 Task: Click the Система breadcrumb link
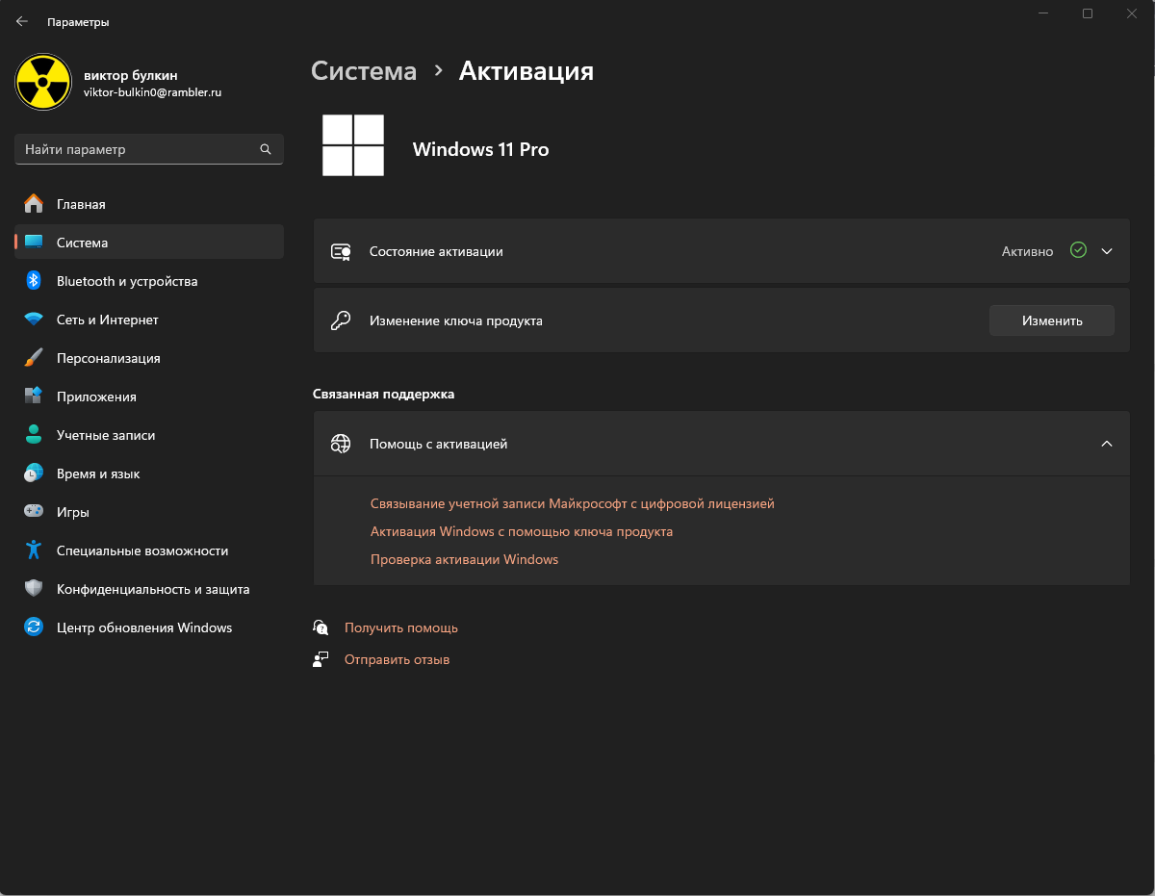click(364, 71)
